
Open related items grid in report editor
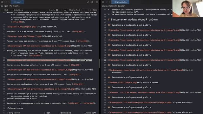point(2,2)
